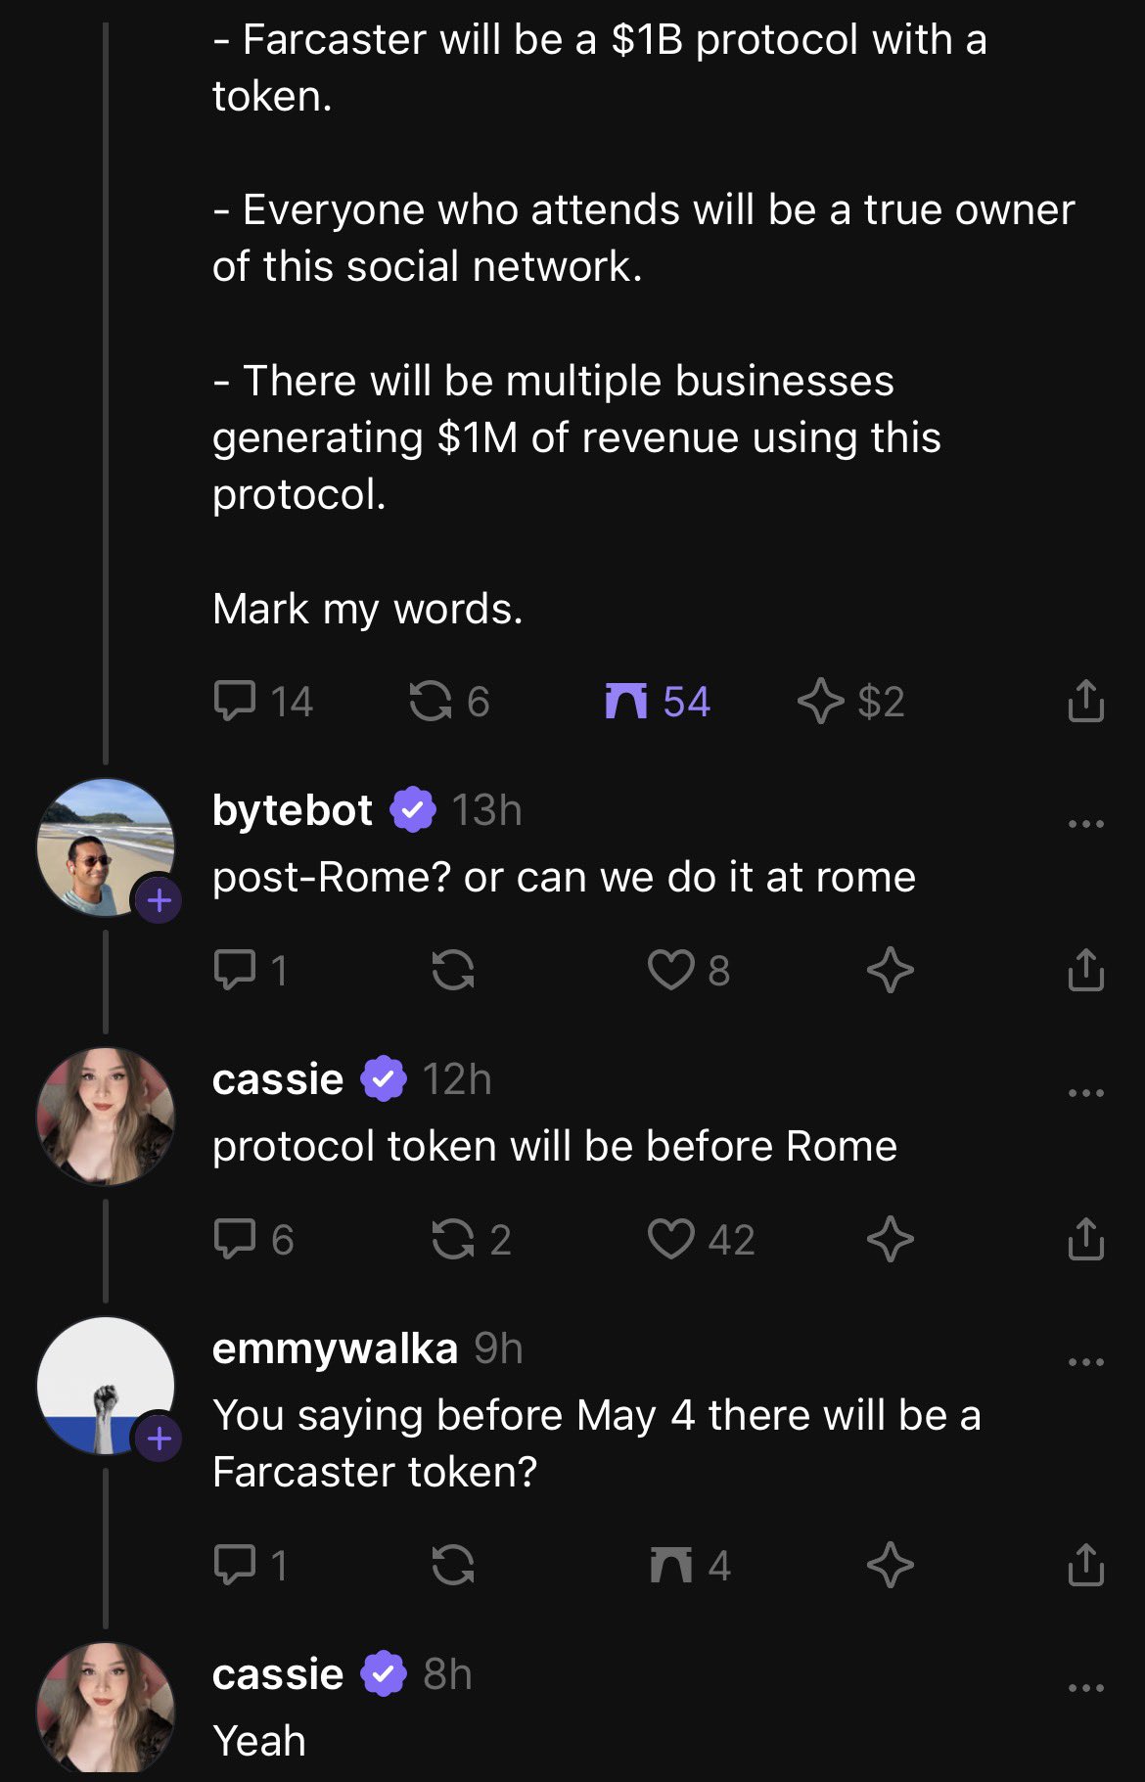The width and height of the screenshot is (1145, 1782).
Task: Share the top post via the share icon
Action: 1085,701
